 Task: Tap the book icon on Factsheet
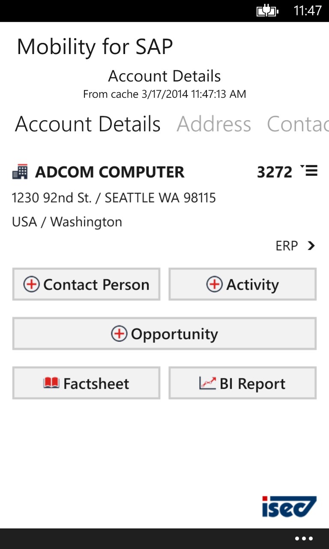(x=51, y=383)
